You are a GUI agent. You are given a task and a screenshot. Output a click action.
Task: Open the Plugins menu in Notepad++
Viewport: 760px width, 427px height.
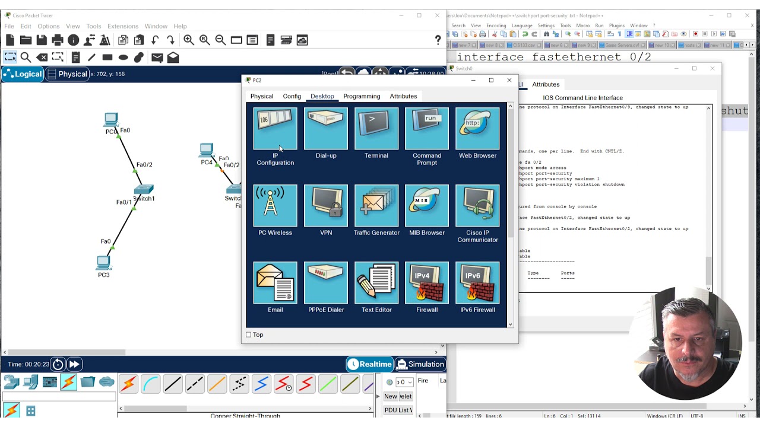pyautogui.click(x=617, y=26)
